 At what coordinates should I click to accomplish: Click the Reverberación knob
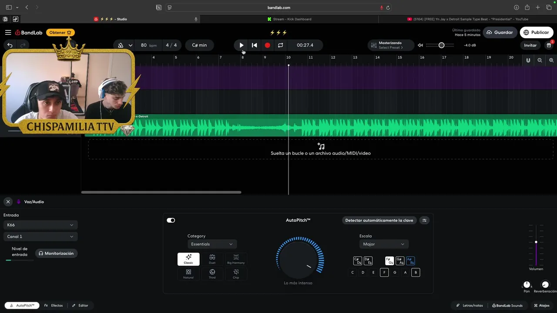pyautogui.click(x=545, y=285)
